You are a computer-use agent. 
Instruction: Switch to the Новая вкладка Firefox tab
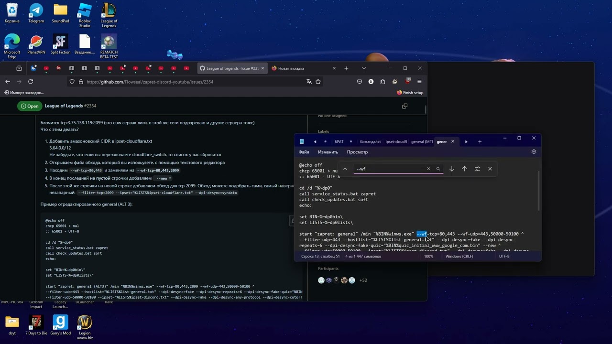[x=304, y=68]
